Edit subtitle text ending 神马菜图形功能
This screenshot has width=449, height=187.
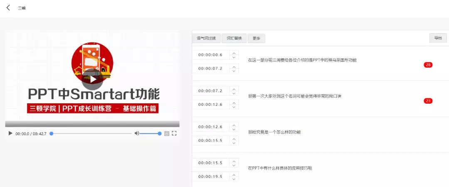[x=302, y=60]
